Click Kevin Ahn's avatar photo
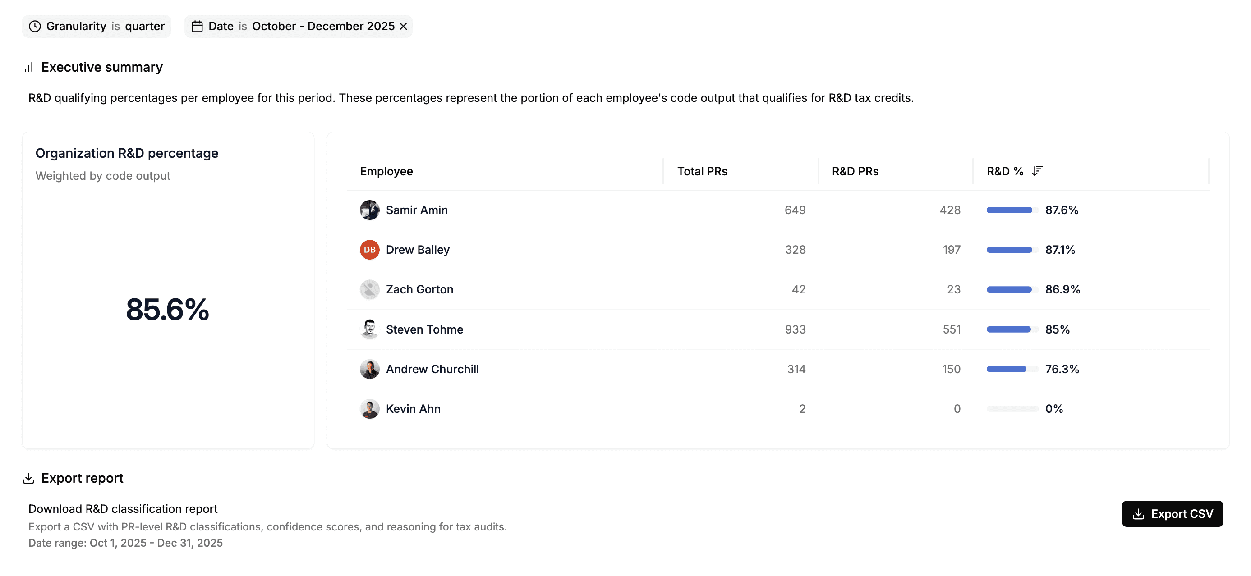Screen dimensions: 1251x576 click(x=369, y=409)
